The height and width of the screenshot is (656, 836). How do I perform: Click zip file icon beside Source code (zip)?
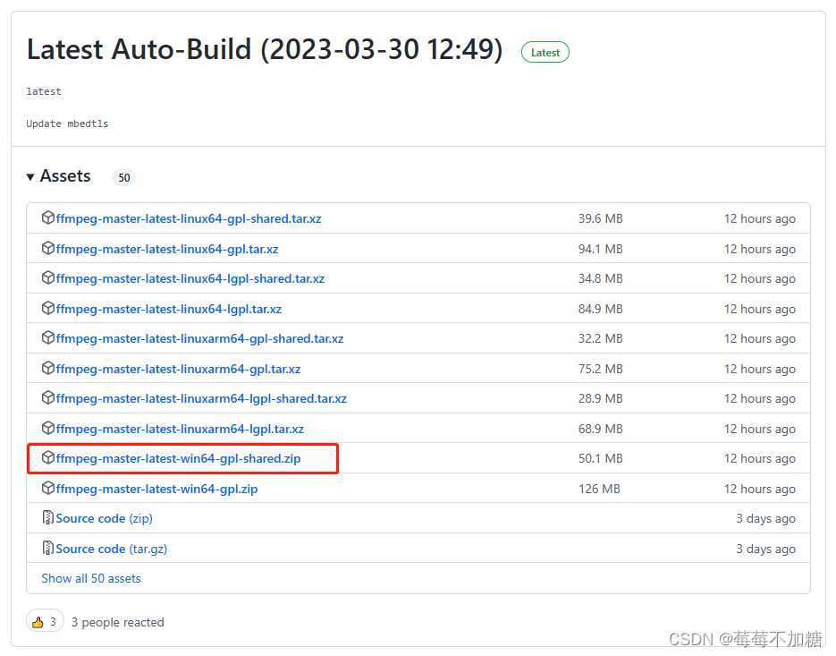click(x=48, y=518)
